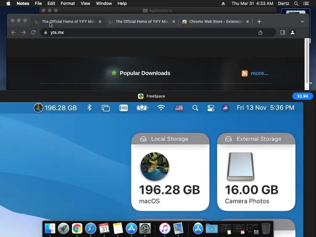Go forward in Chrome
Viewport: 316px width, 237px height.
23,32
